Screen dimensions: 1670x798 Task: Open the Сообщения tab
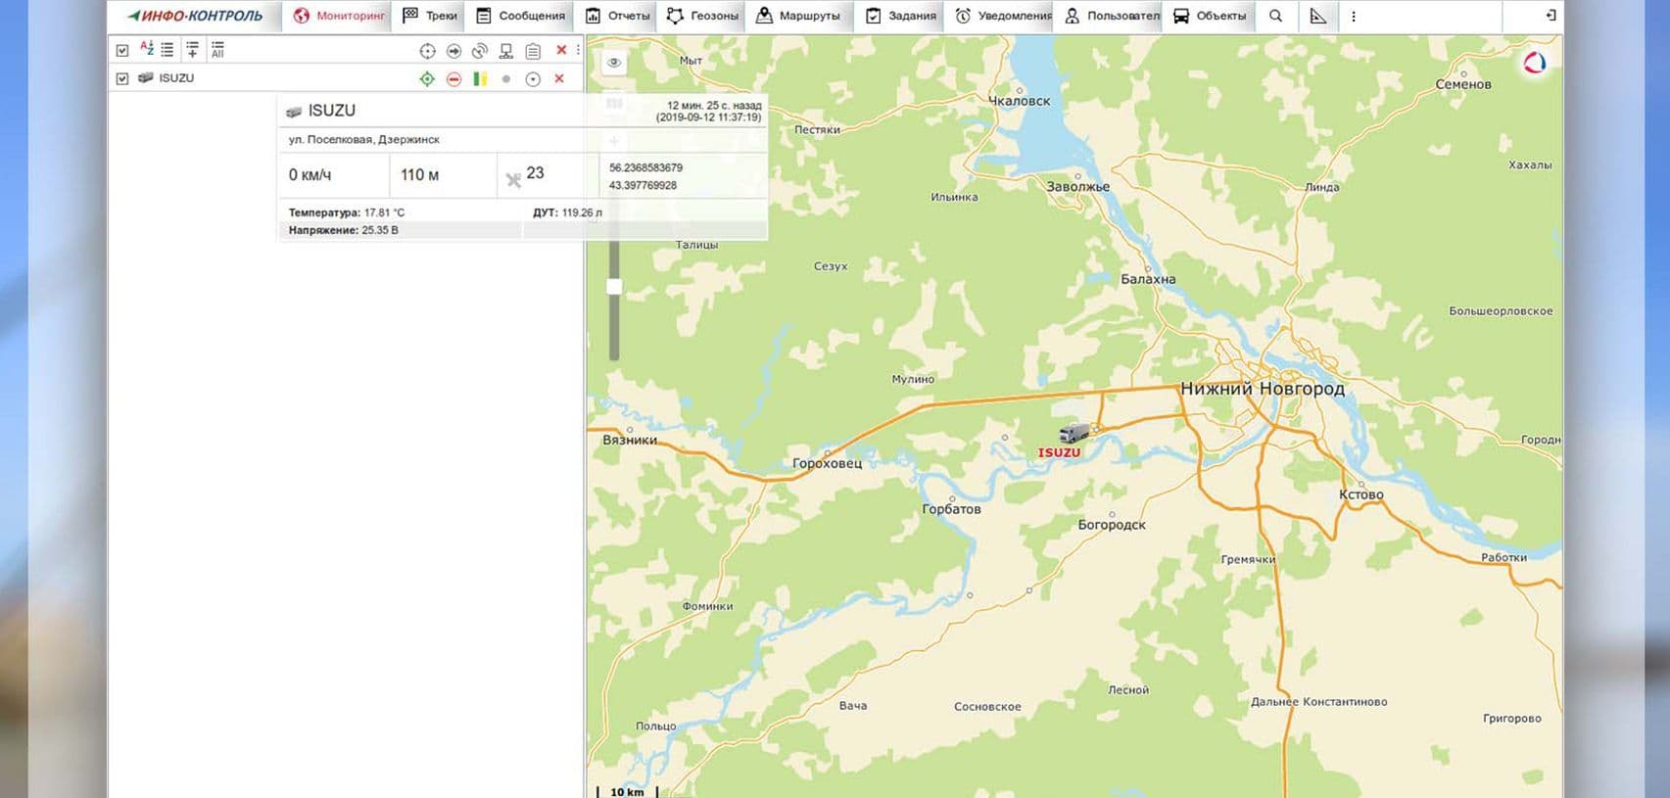(x=519, y=16)
